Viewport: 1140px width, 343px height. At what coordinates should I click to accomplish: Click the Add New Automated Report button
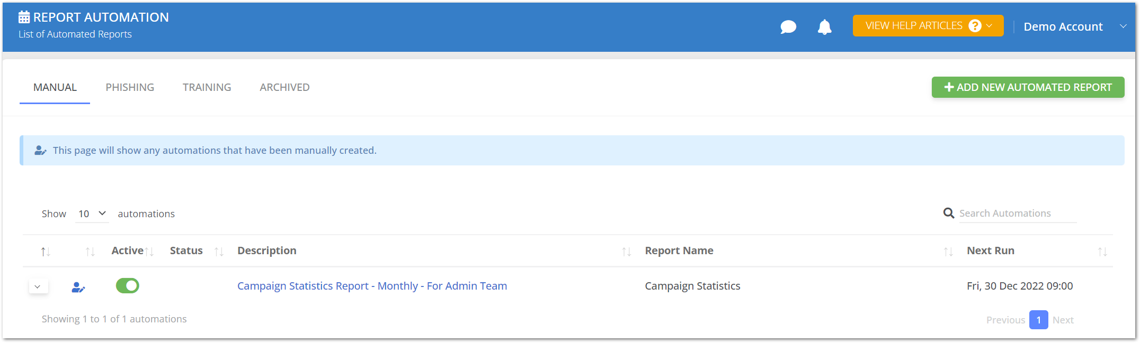[x=1027, y=87]
